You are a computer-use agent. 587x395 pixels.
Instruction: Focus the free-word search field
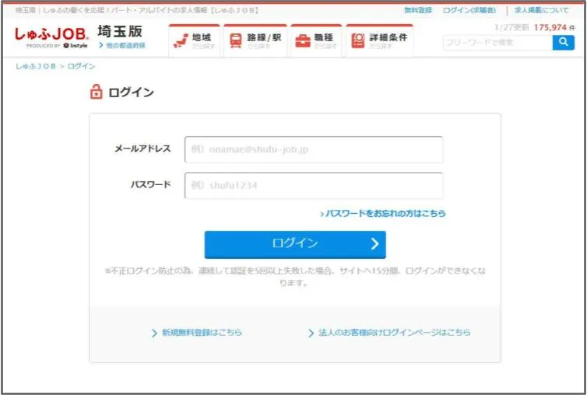497,42
